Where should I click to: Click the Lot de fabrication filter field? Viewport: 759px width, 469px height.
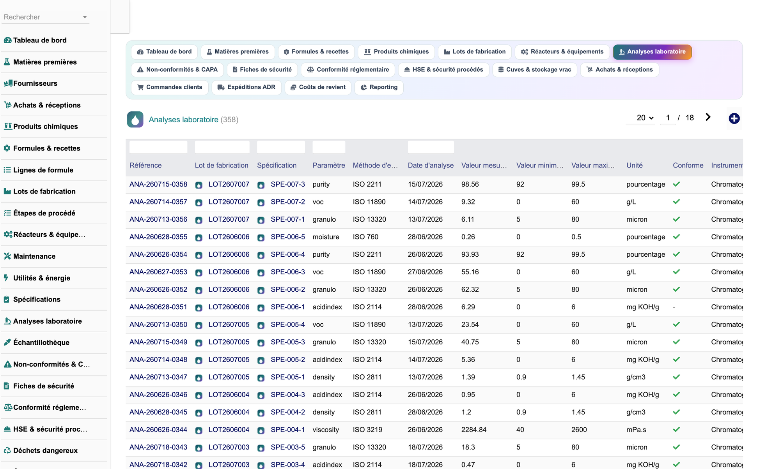(222, 147)
